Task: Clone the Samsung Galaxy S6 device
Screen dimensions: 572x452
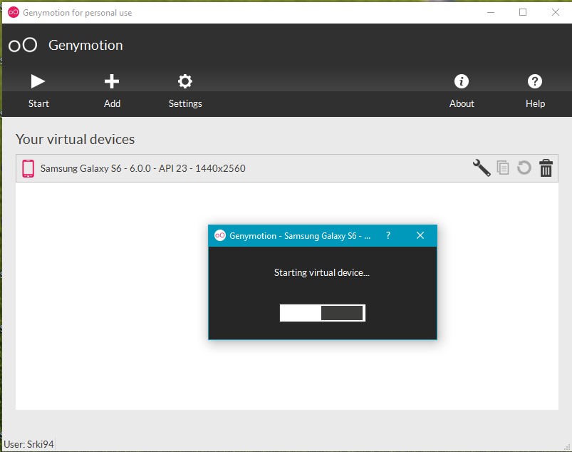Action: pyautogui.click(x=503, y=168)
